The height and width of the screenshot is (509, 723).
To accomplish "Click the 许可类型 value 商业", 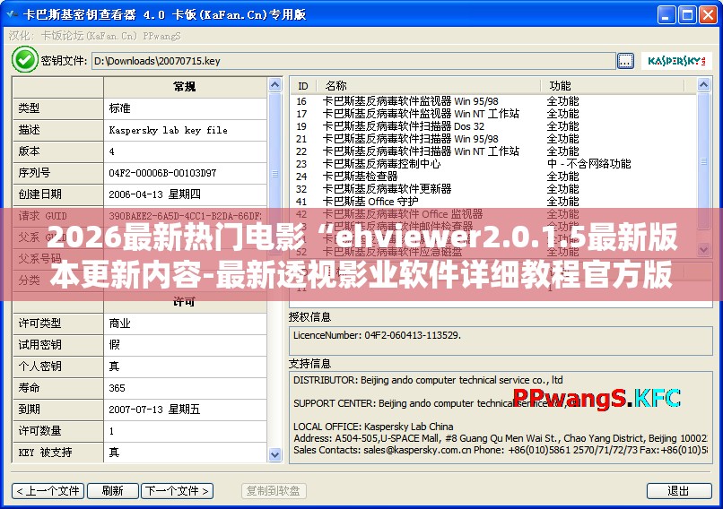I will pos(119,324).
